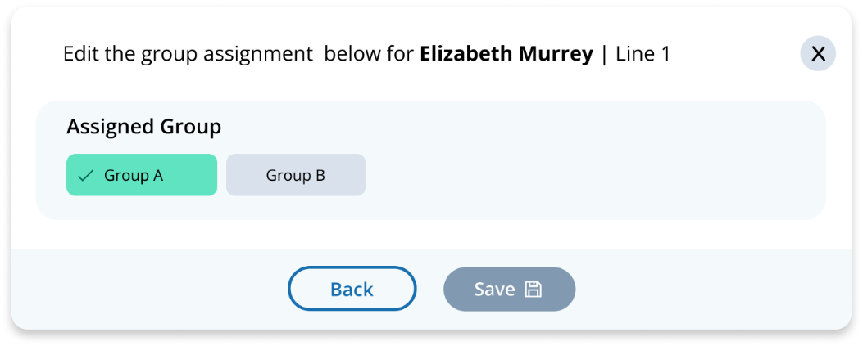Screen dimensions: 863x346
Task: Click the word "for" before Elizabeth
Action: pyautogui.click(x=395, y=55)
